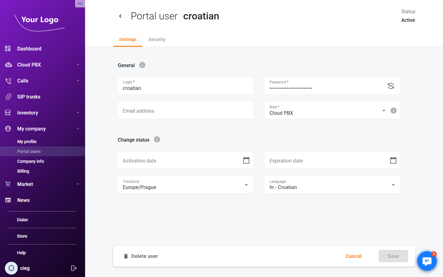The width and height of the screenshot is (443, 277).
Task: Open the Role dropdown set to Cloud PBX
Action: pos(384,110)
